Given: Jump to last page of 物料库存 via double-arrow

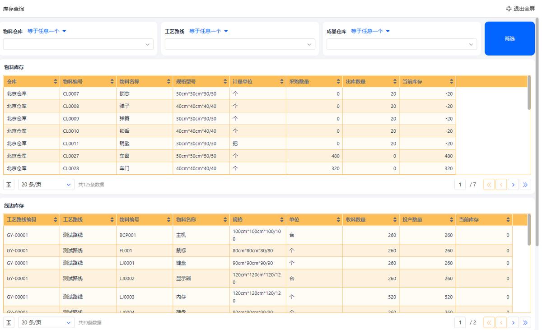Looking at the screenshot, I should click(x=525, y=184).
